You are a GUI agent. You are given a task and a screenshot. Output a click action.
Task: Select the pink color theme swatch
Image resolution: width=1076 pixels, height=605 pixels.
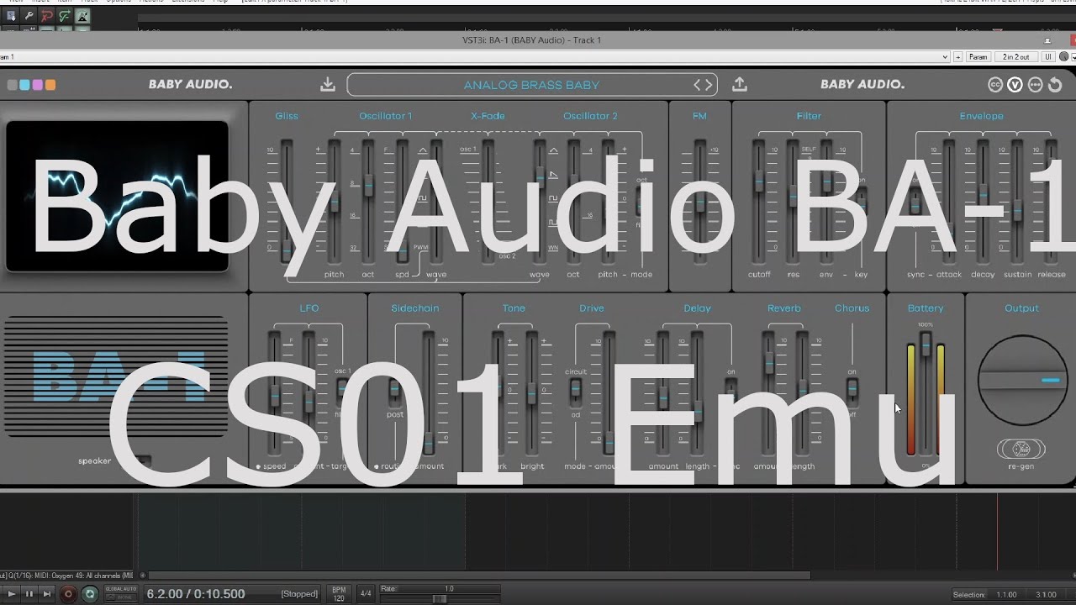(x=37, y=85)
